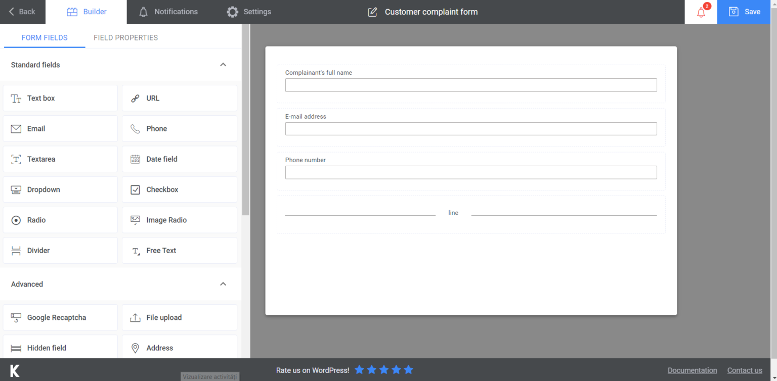Collapse the Advanced section
777x381 pixels.
223,284
